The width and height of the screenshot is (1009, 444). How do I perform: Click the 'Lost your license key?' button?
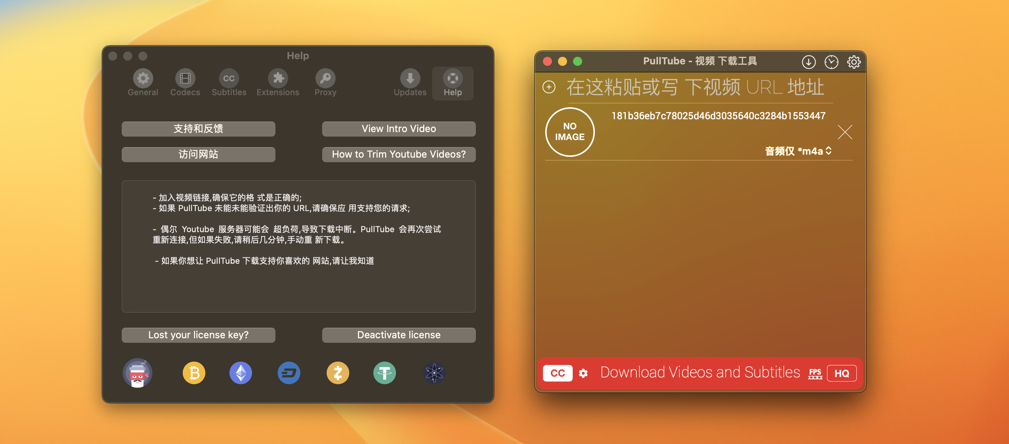pos(198,333)
